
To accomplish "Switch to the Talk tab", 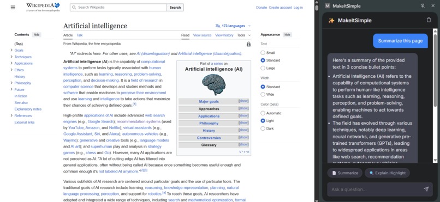I will coord(80,35).
